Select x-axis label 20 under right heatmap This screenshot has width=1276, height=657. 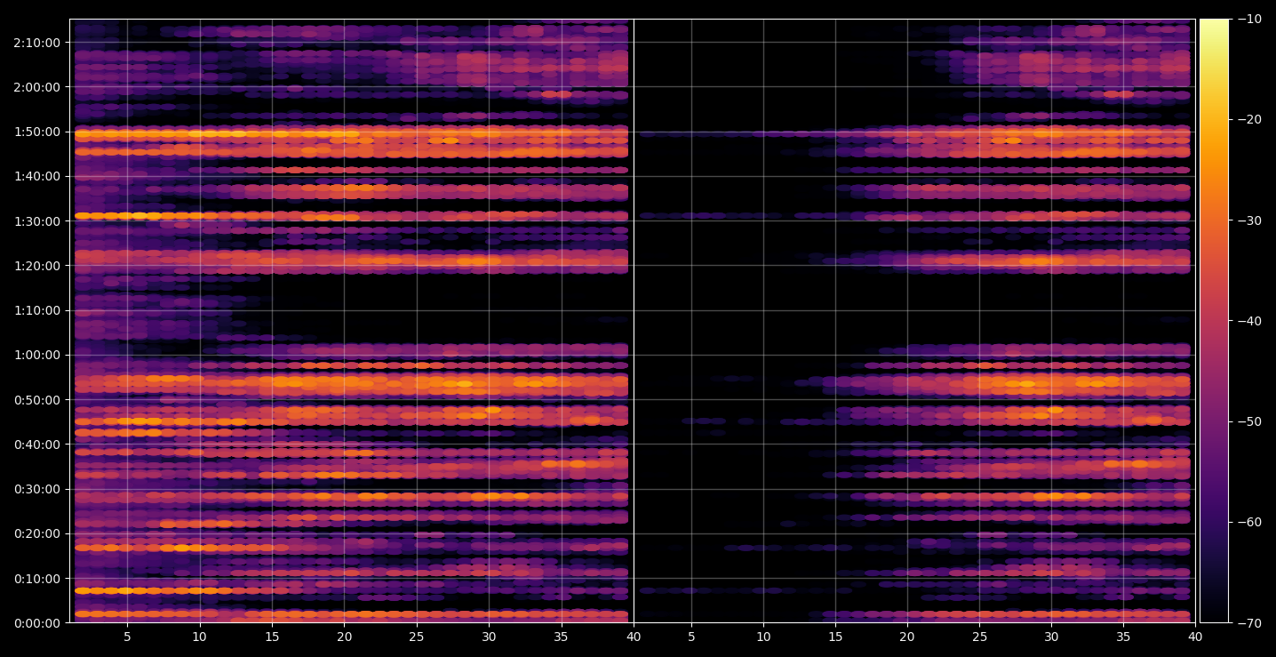[907, 637]
